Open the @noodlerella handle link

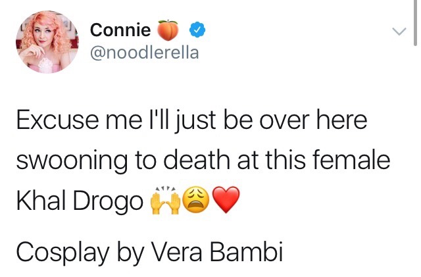tap(142, 53)
